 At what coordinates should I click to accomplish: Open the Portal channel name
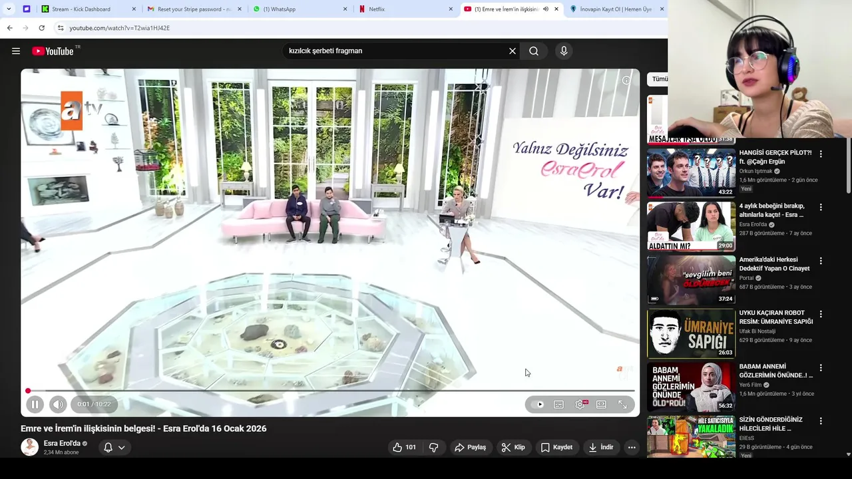[x=746, y=278]
